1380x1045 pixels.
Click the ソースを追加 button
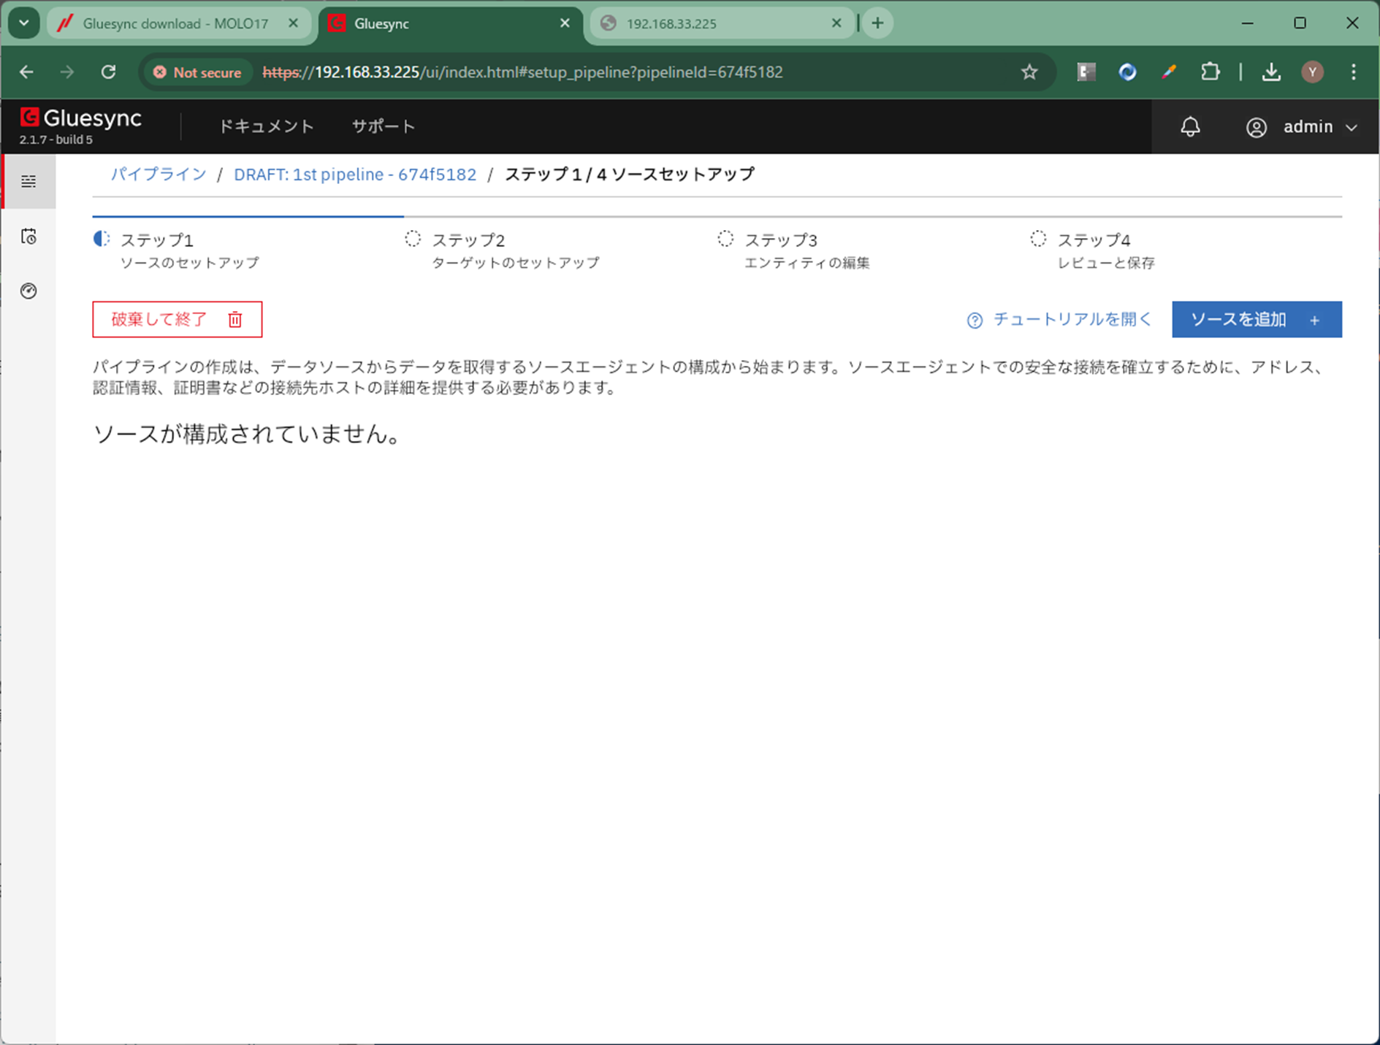[x=1256, y=320]
